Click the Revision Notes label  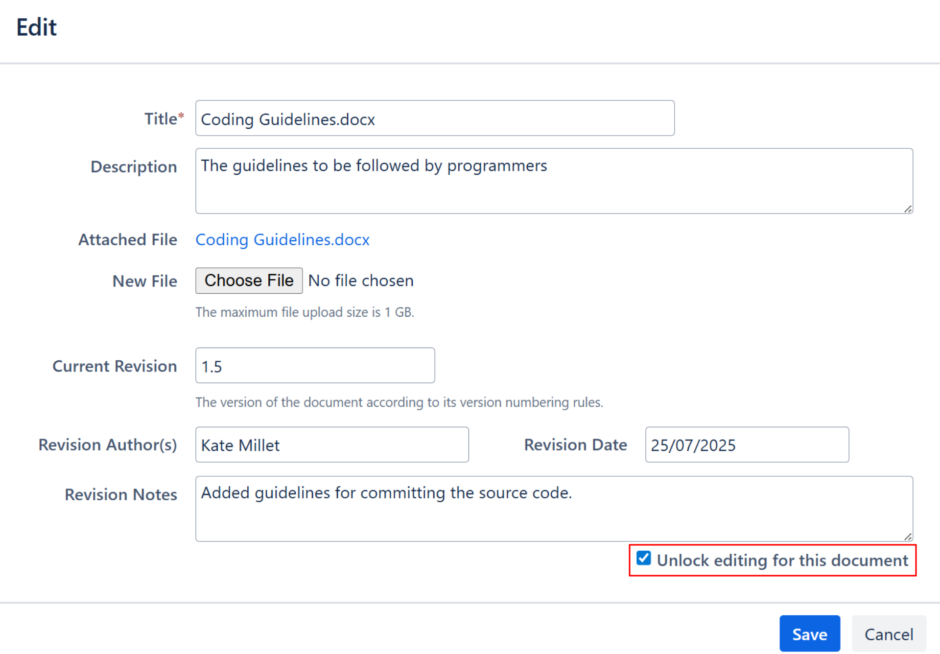pyautogui.click(x=121, y=495)
